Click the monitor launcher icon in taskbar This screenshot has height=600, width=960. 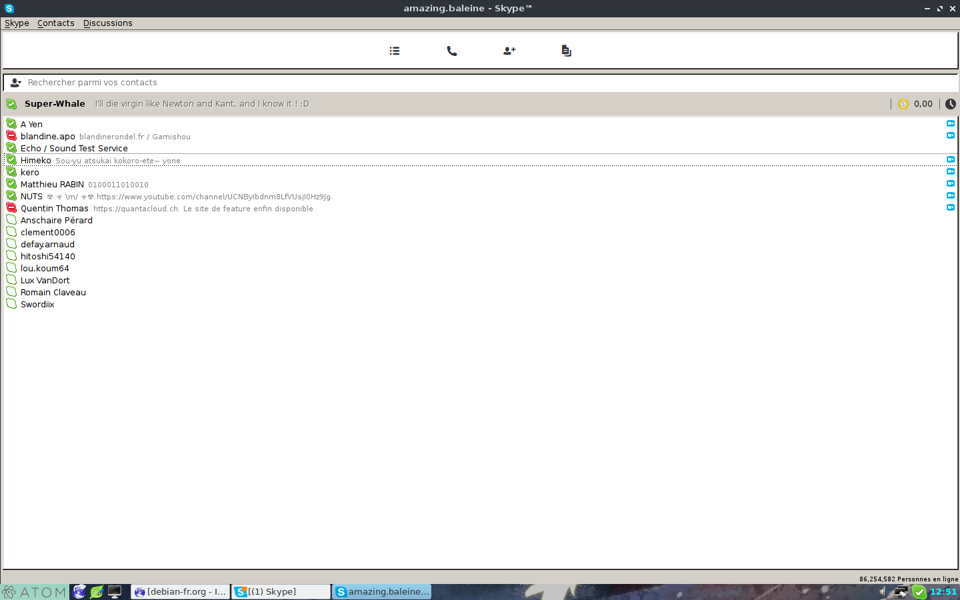coord(115,591)
